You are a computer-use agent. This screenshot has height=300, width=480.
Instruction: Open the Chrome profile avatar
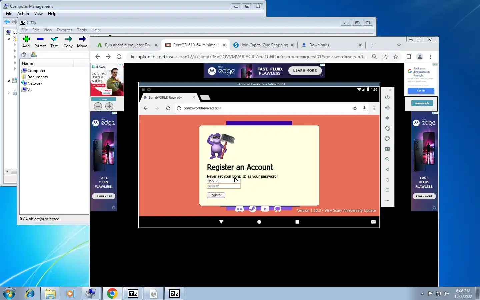point(420,57)
